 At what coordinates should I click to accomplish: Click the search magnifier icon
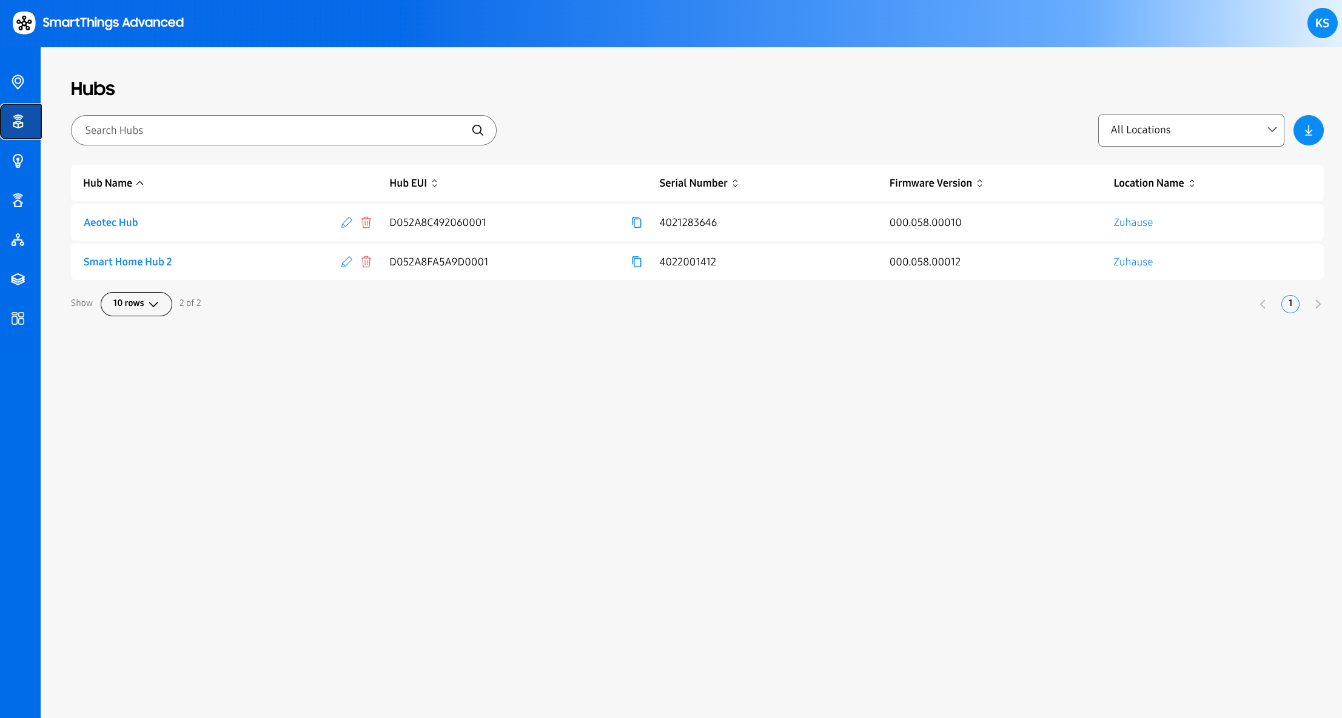click(478, 130)
